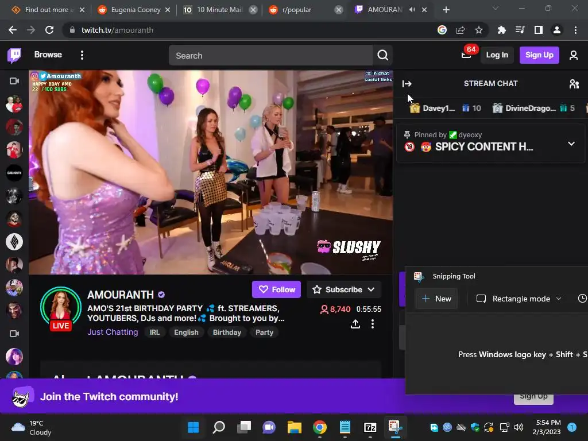
Task: Open Task View on taskbar
Action: (x=243, y=427)
